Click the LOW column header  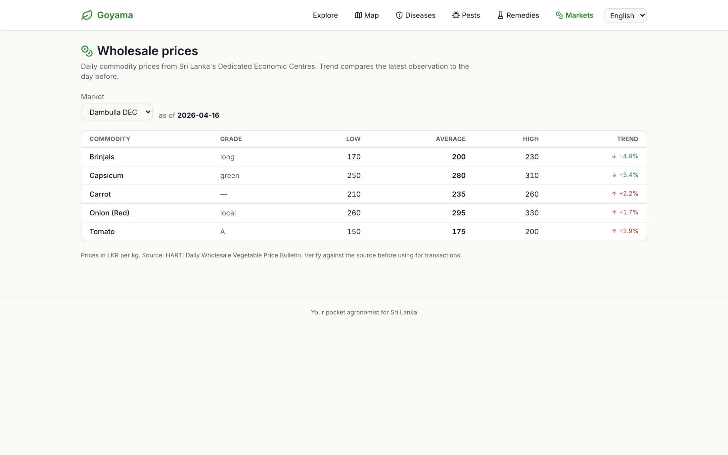click(x=353, y=139)
